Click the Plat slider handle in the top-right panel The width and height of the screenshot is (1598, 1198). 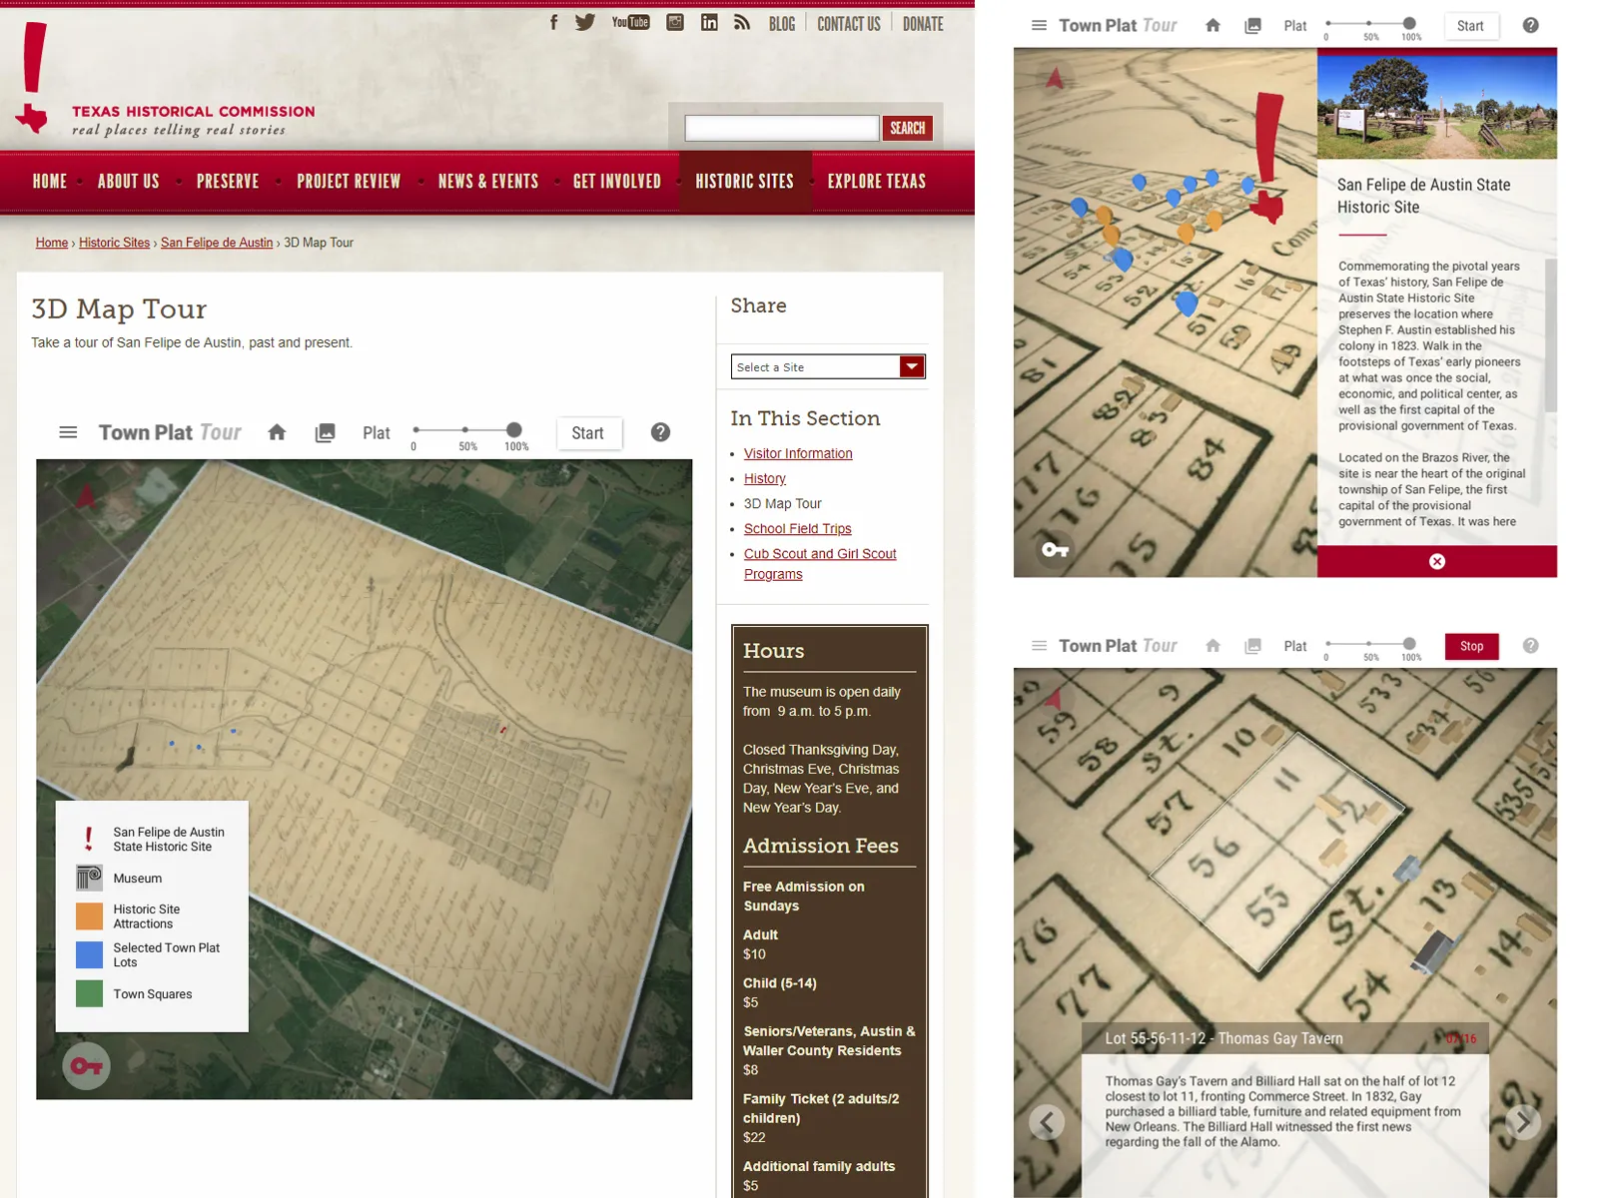(1409, 23)
